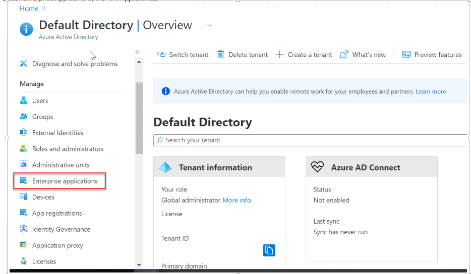Click the Devices icon
The height and width of the screenshot is (274, 471).
pos(23,197)
